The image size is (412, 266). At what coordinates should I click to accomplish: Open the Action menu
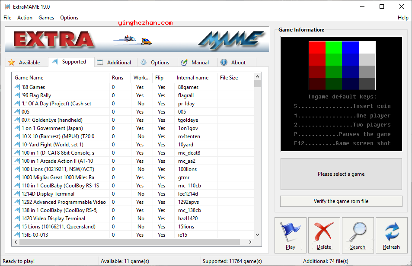(x=25, y=18)
